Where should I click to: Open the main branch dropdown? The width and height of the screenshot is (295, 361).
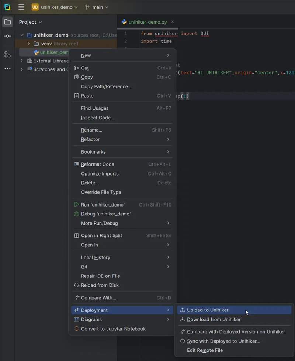[x=100, y=7]
